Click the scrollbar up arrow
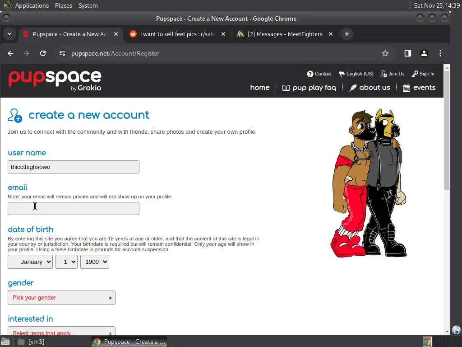Screen dimensions: 462x347 point(447,68)
